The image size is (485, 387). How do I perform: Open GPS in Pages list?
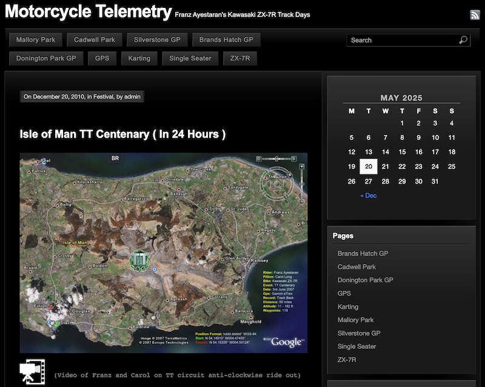[344, 293]
